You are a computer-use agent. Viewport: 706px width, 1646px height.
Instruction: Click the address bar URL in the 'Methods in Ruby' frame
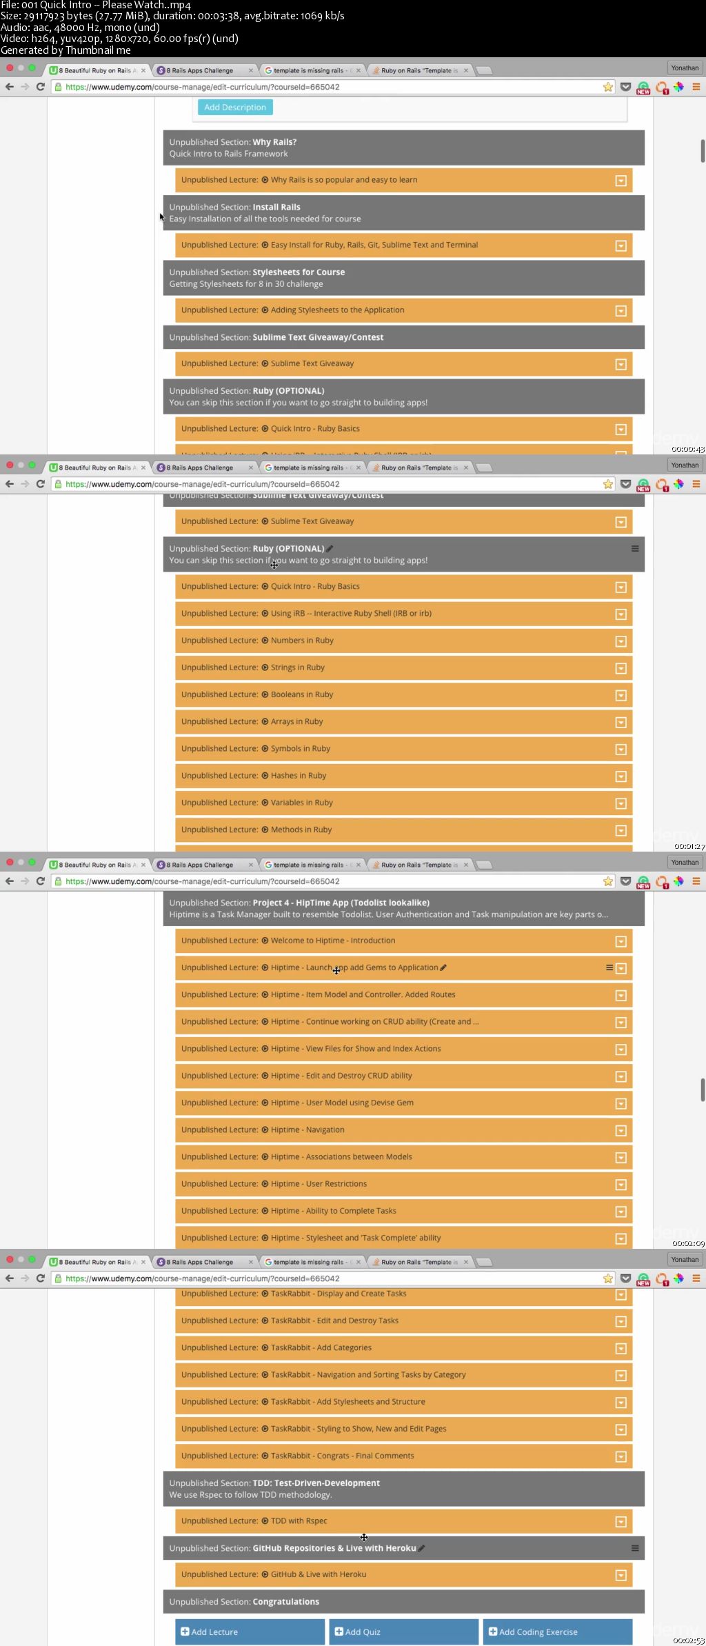pyautogui.click(x=203, y=484)
